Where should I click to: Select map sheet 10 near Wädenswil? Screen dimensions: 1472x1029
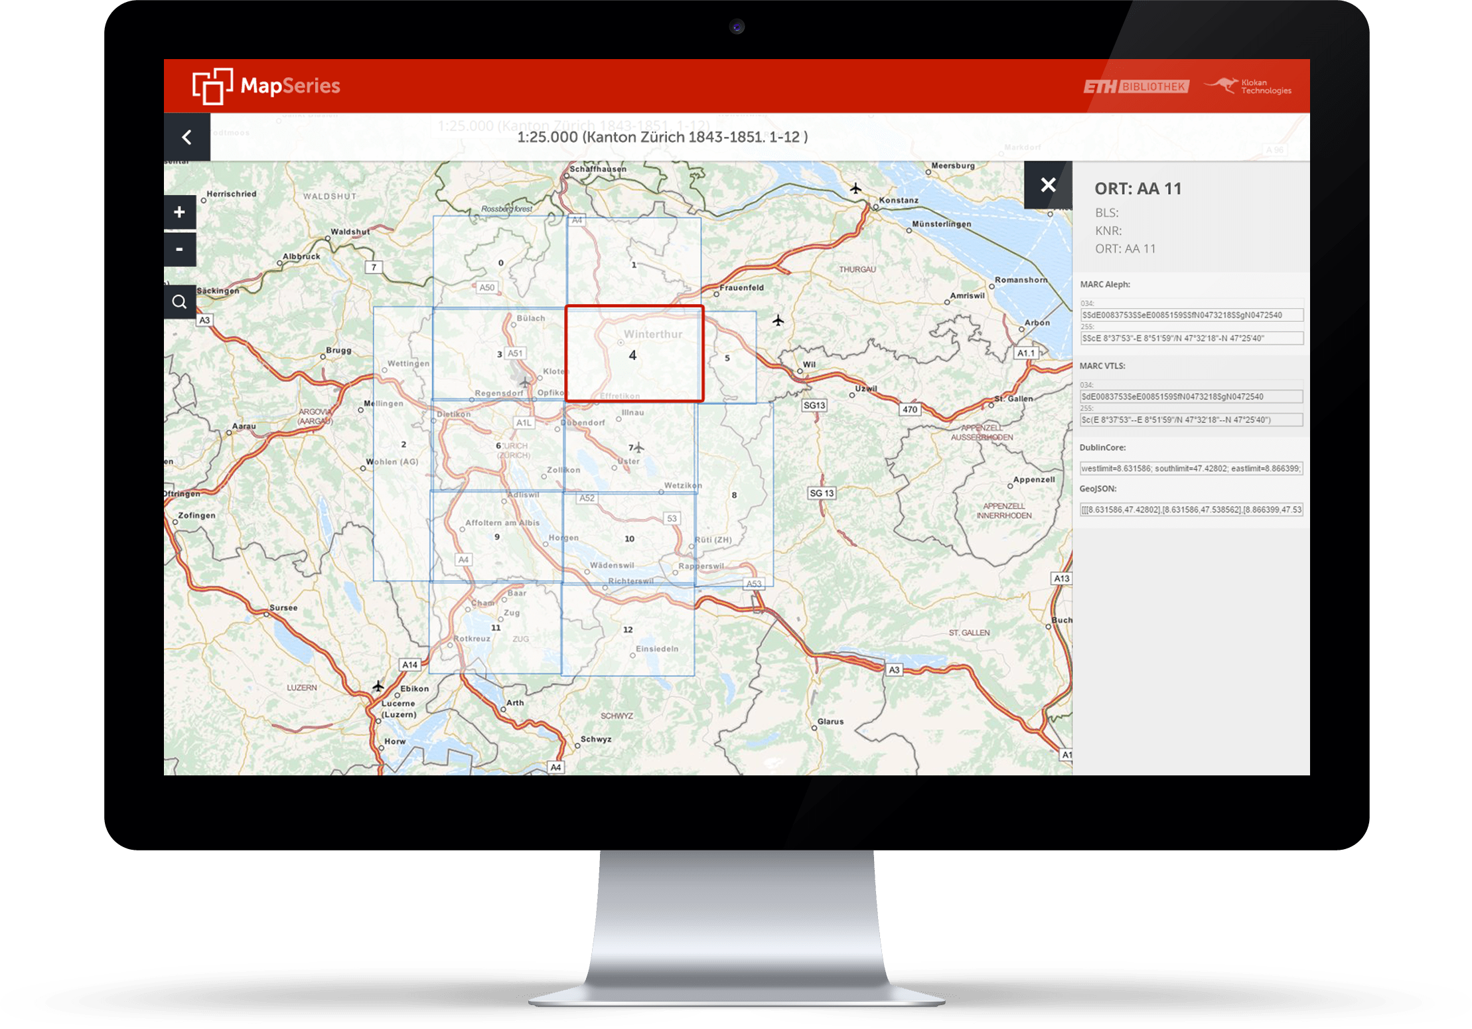629,538
